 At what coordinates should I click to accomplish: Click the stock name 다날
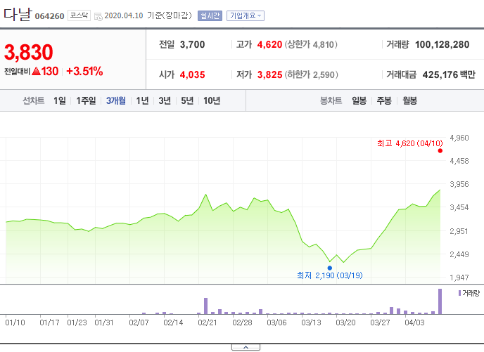[x=18, y=14]
